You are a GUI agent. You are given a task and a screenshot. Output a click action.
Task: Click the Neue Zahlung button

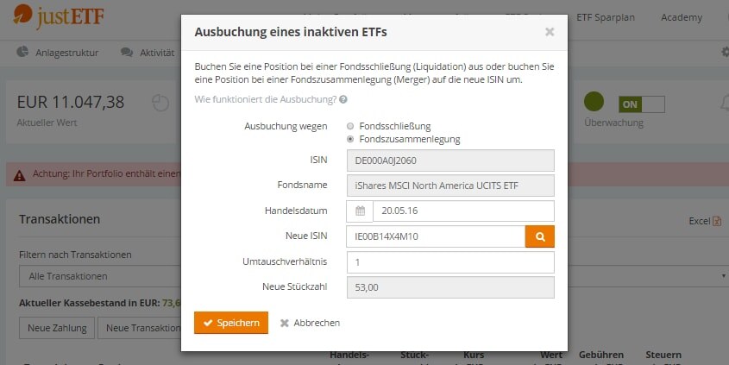pos(56,328)
